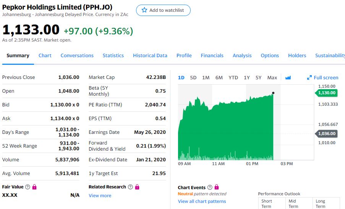Click the Add to watchlist button
The width and height of the screenshot is (345, 209).
163,10
